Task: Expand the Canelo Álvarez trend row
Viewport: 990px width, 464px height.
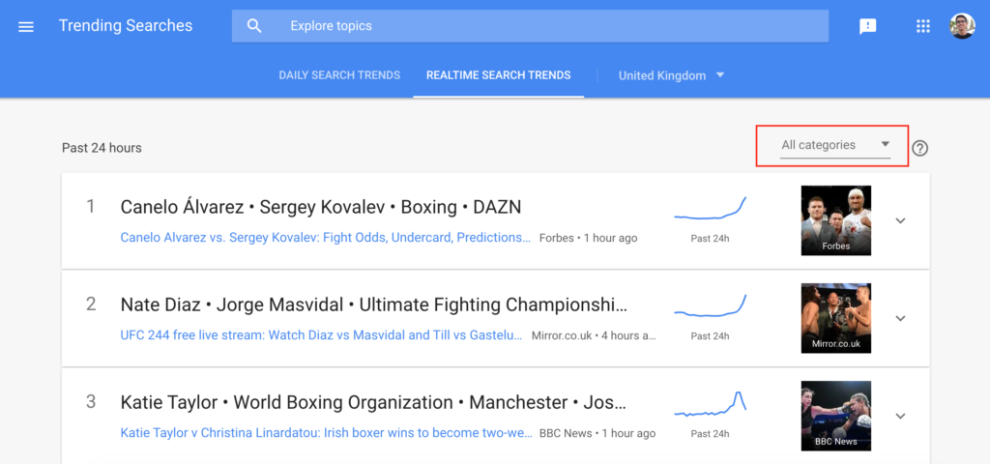Action: click(x=901, y=220)
